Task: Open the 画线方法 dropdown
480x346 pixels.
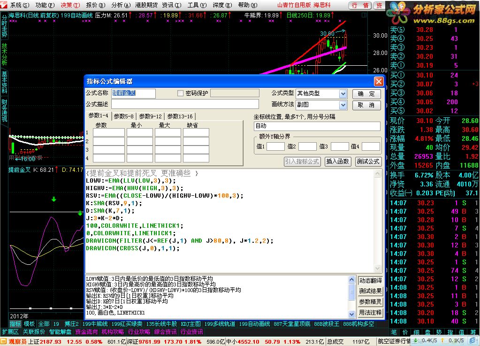Action: 343,105
